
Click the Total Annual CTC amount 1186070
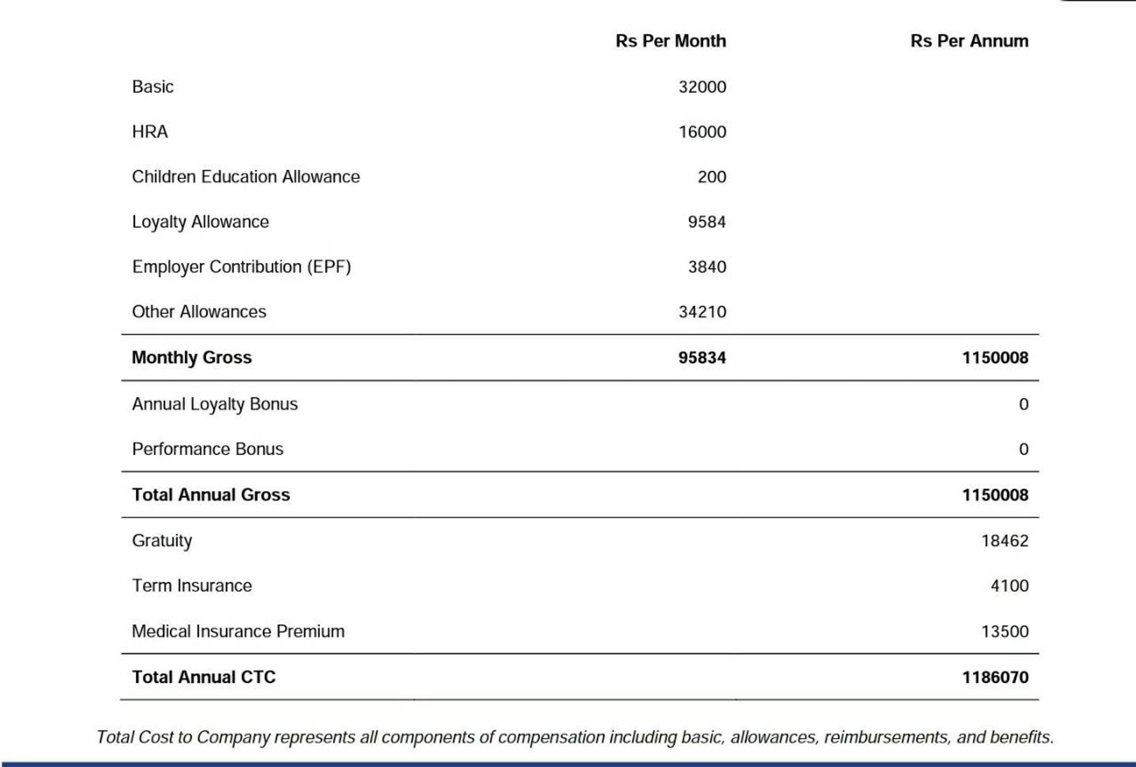995,677
